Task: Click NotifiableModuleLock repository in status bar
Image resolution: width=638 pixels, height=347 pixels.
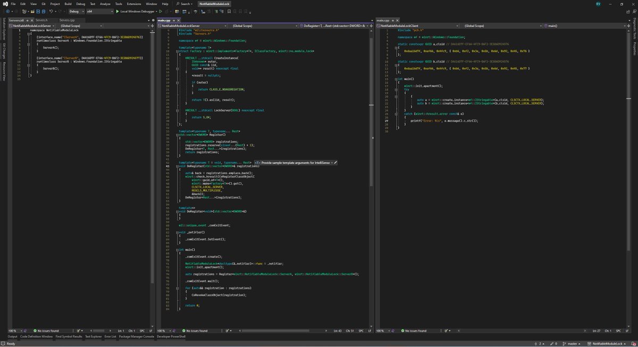Action: click(x=606, y=344)
